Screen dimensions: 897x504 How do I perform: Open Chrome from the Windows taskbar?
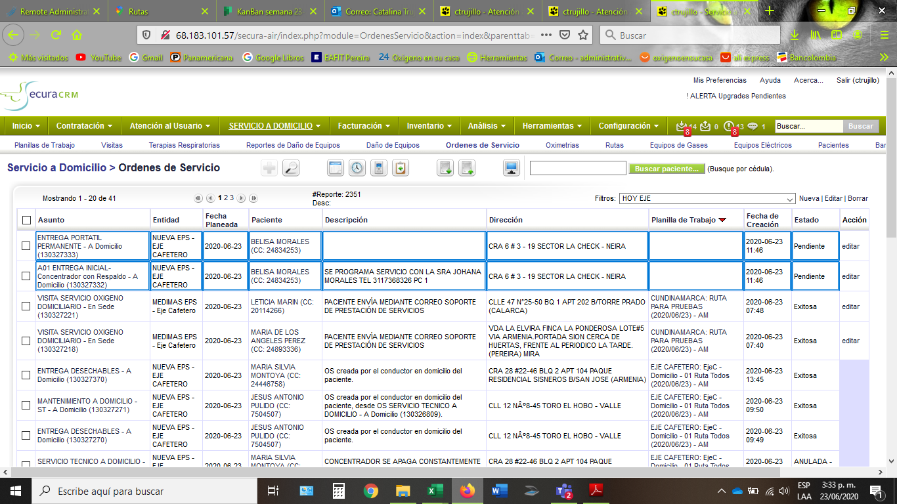click(x=370, y=490)
